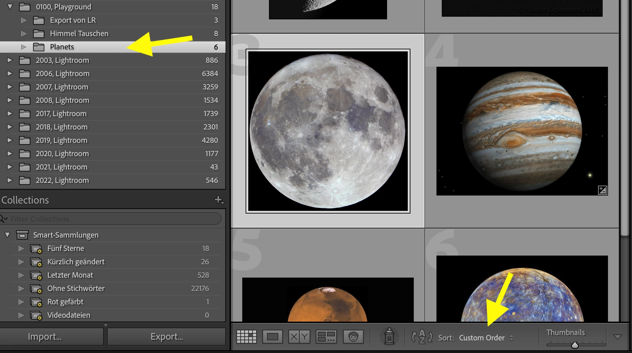Click the crescent moon thumbnail at top

click(328, 9)
